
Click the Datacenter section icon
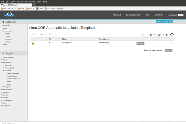tap(3, 22)
